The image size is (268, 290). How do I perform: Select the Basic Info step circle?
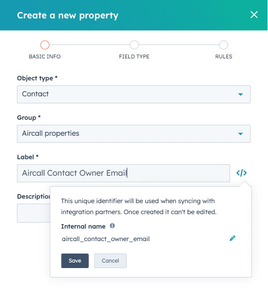(45, 45)
